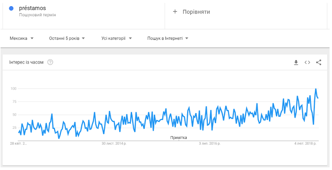332x170 pixels.
Task: Open the Мексика country dropdown
Action: pos(21,39)
